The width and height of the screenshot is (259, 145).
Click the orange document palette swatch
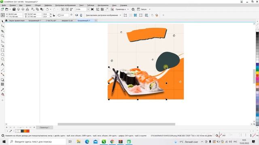25,131
